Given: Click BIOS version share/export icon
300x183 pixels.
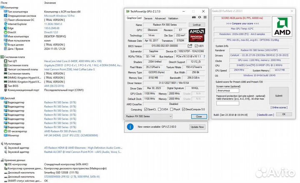Looking at the screenshot, I should coord(190,46).
